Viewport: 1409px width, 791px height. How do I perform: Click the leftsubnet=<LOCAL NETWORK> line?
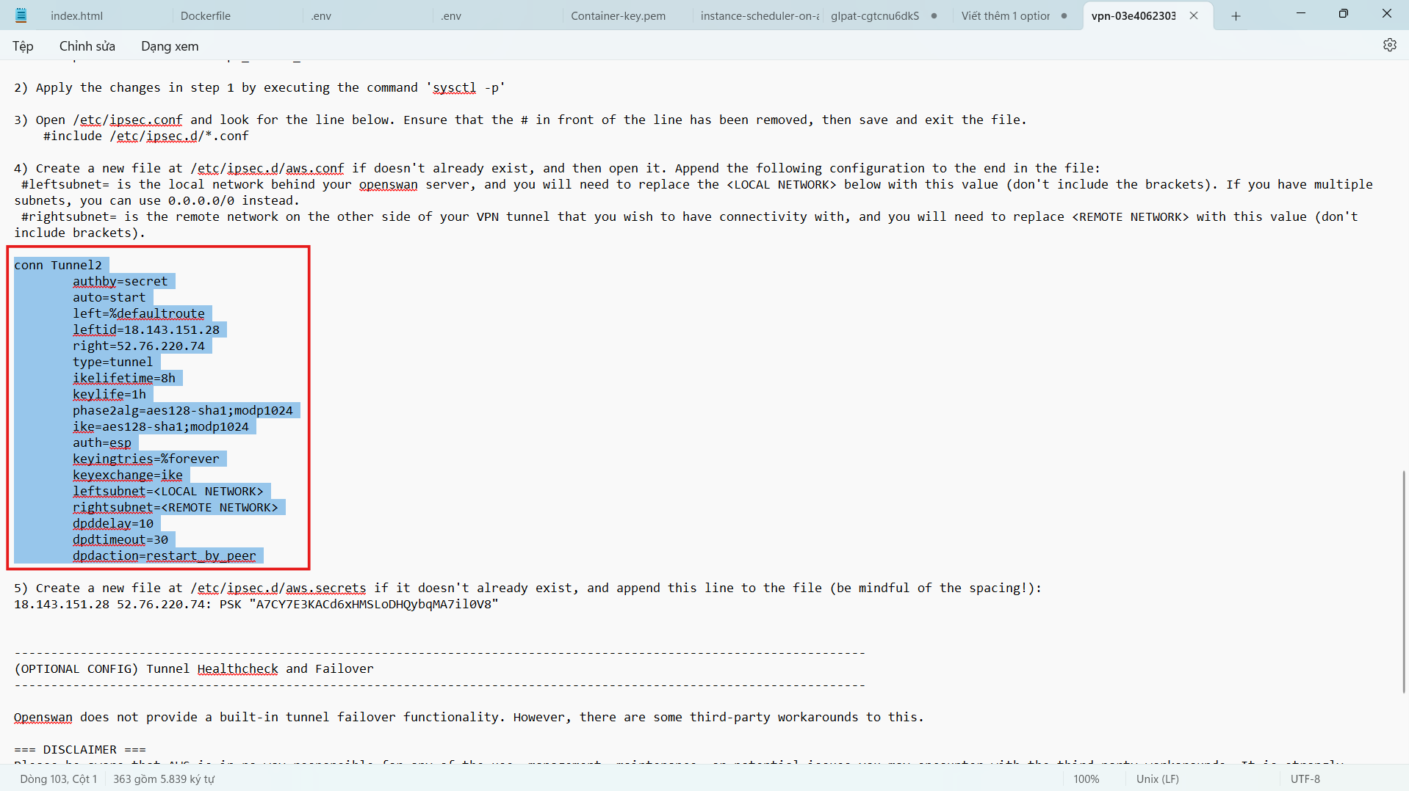168,491
